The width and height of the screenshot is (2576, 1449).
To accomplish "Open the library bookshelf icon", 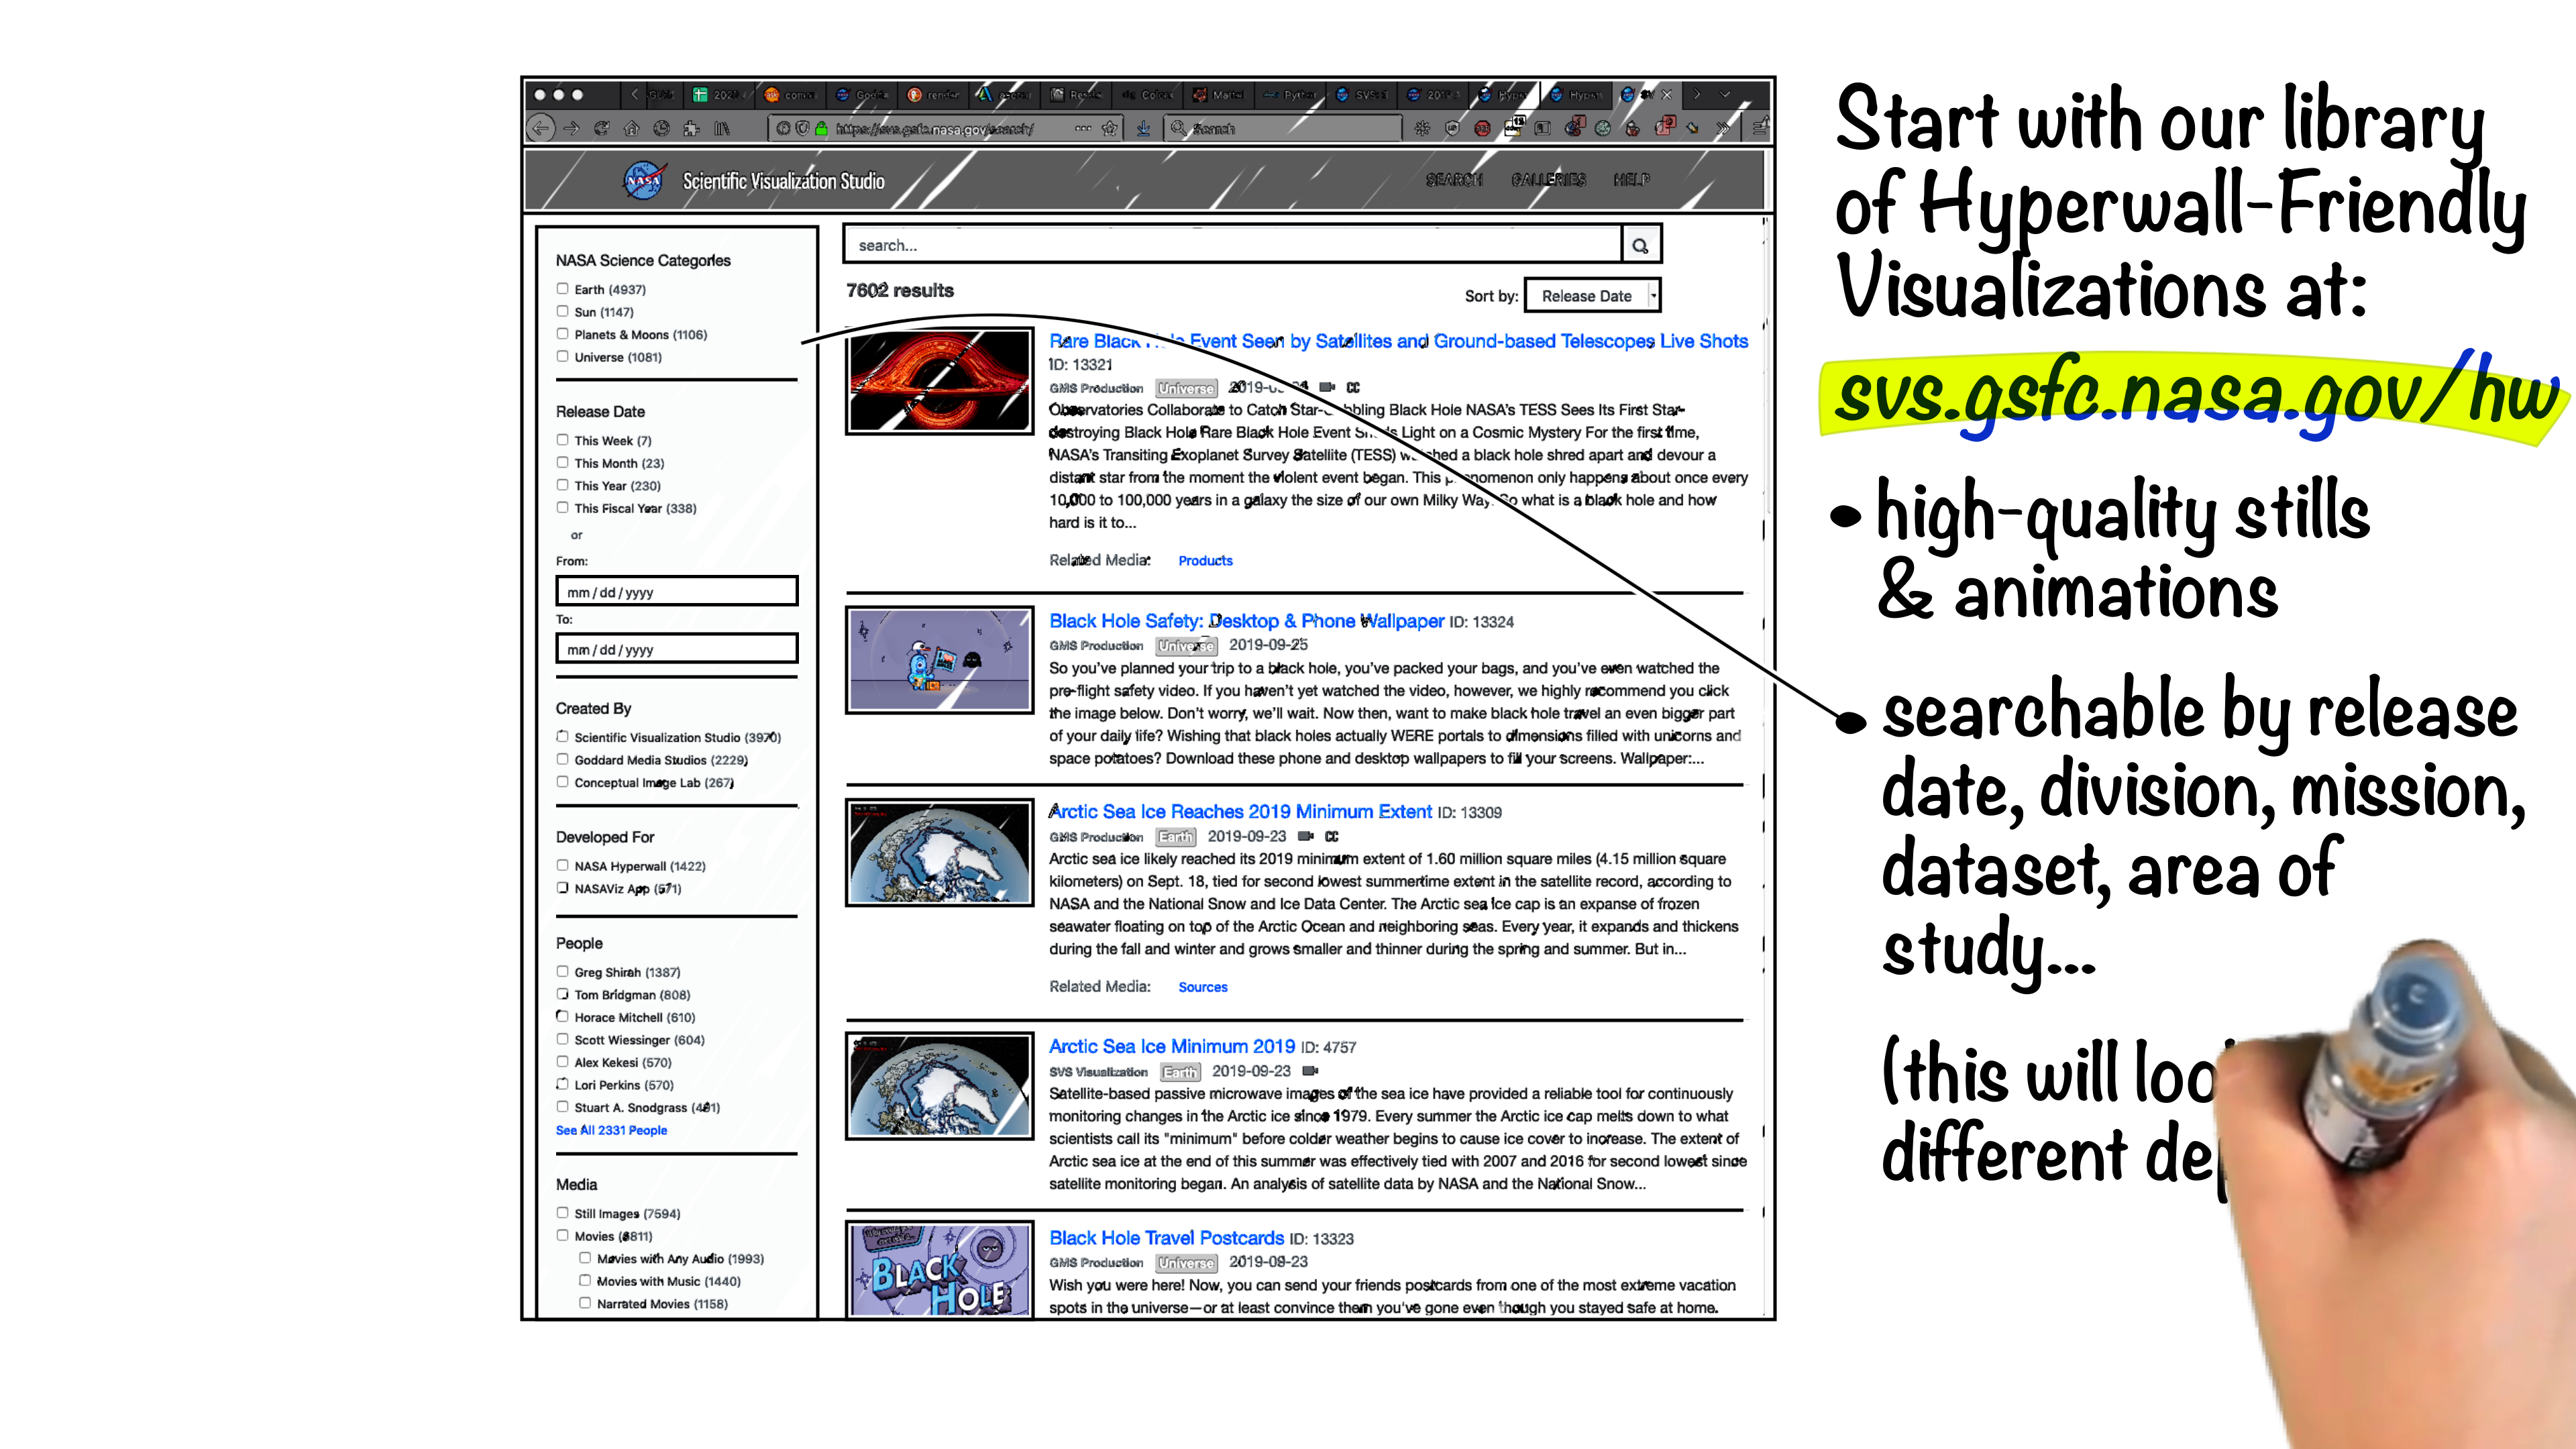I will 722,128.
